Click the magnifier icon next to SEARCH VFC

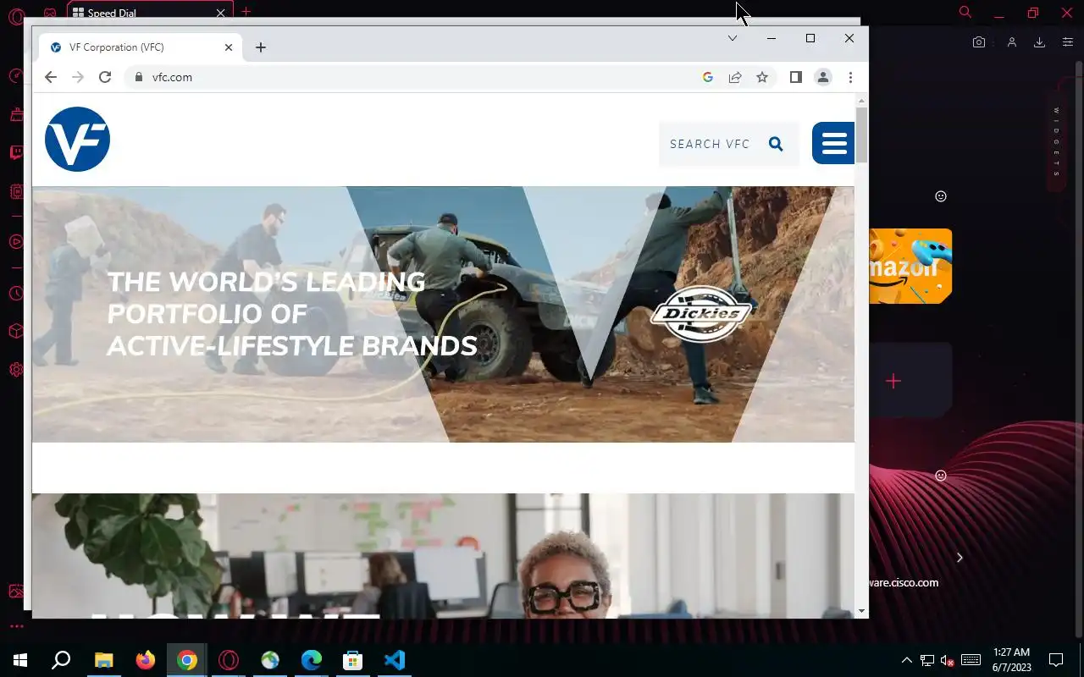[x=776, y=144]
